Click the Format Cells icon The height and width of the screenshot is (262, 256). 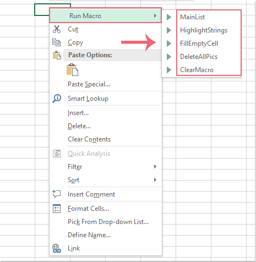tap(57, 209)
